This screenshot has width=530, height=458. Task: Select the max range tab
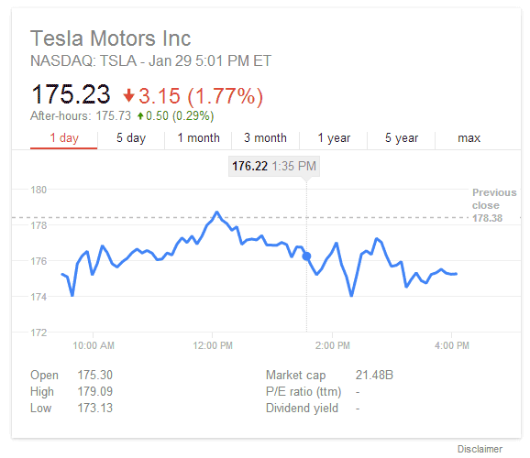469,138
